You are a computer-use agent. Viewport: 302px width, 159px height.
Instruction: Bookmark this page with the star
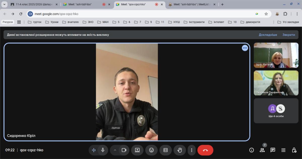point(266,14)
